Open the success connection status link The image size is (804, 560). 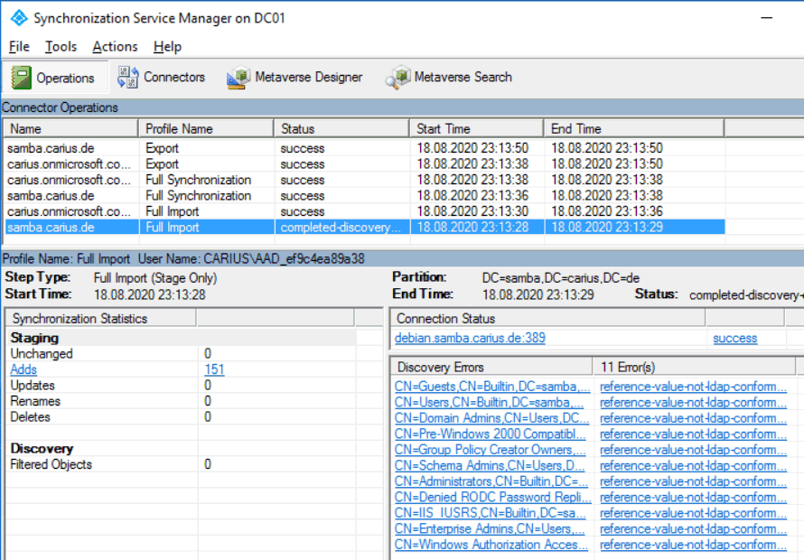[734, 338]
